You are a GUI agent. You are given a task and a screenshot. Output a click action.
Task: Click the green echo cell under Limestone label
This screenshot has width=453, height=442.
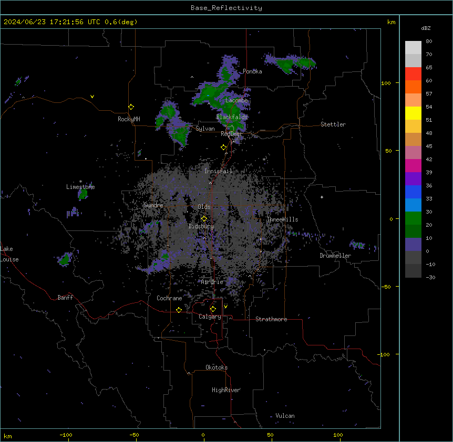(x=83, y=194)
